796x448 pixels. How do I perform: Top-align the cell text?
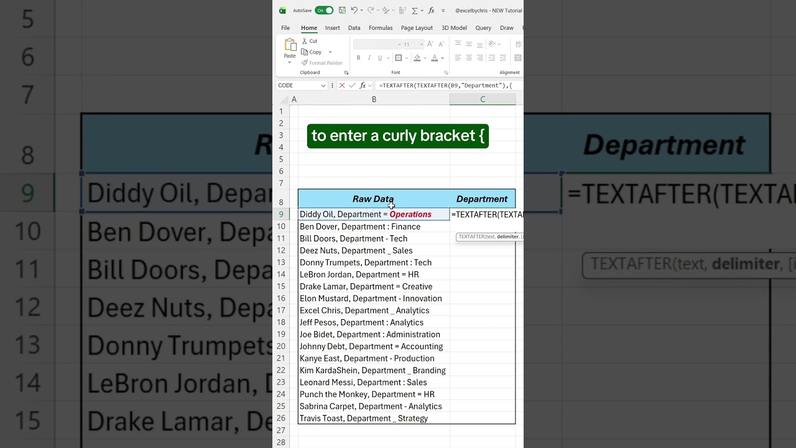coord(458,44)
